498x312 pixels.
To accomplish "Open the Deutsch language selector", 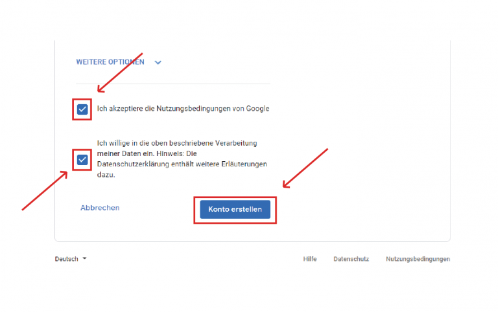I will (66, 259).
